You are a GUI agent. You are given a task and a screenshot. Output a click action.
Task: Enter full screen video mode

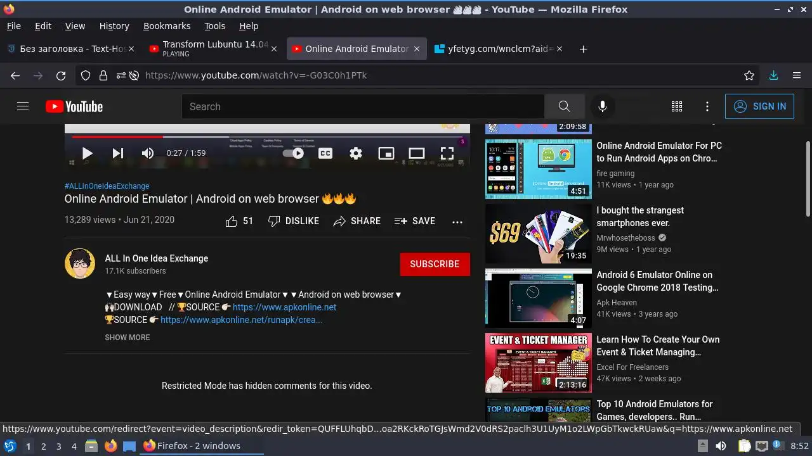point(447,153)
